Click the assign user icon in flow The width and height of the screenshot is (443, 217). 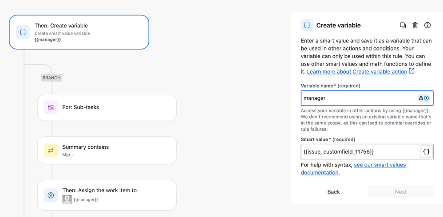51,195
